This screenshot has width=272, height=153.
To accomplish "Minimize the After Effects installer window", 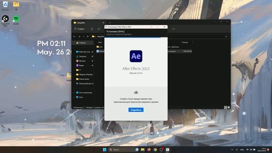I will (x=151, y=27).
